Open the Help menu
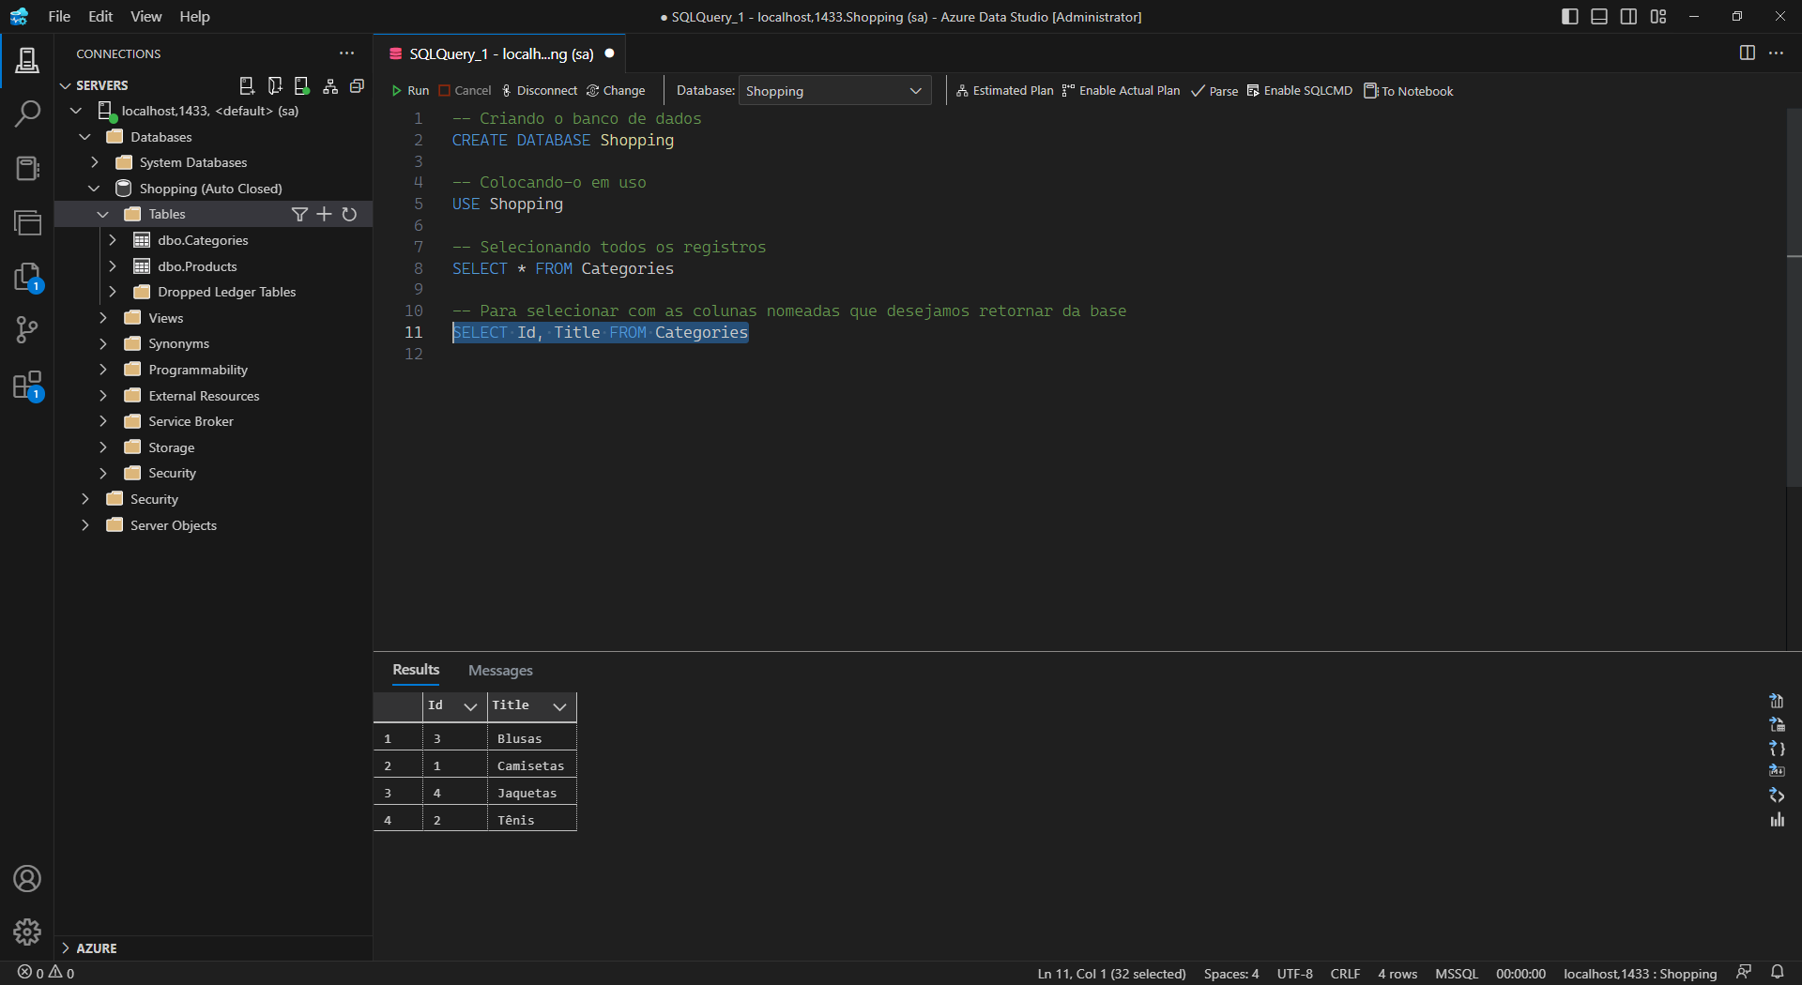 pyautogui.click(x=194, y=17)
